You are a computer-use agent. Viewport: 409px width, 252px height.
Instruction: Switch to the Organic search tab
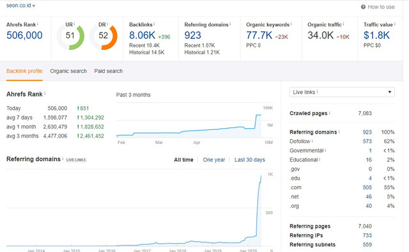[68, 71]
